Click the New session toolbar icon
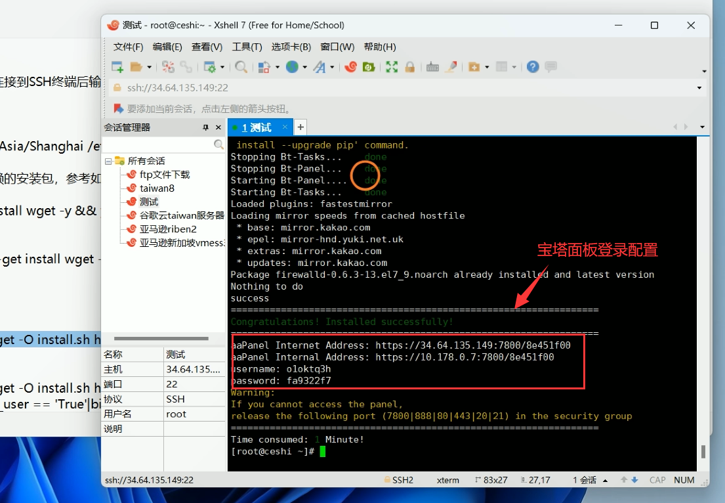 pyautogui.click(x=117, y=67)
